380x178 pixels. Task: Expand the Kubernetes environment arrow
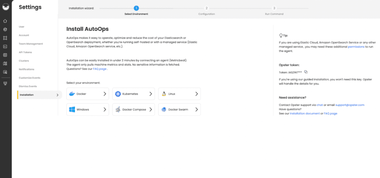pos(151,94)
